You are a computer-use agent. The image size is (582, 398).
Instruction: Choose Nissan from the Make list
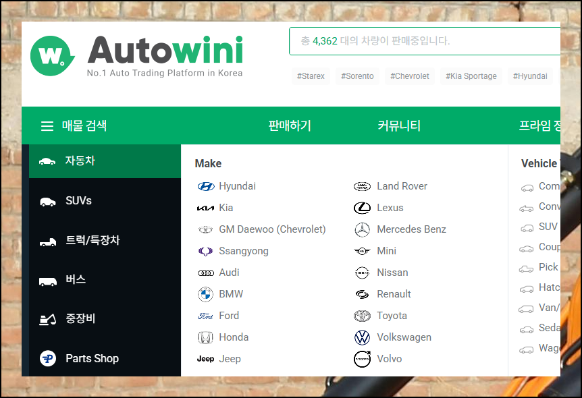(x=392, y=273)
